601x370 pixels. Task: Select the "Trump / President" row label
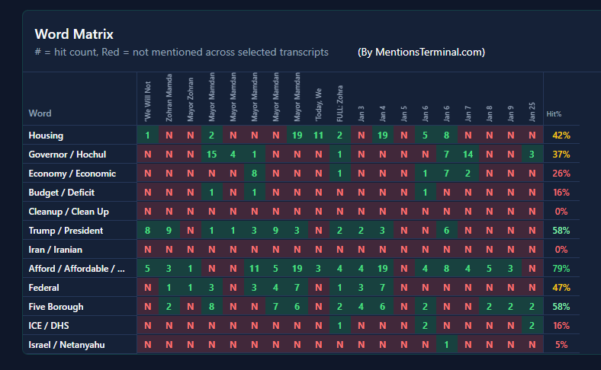(x=66, y=231)
